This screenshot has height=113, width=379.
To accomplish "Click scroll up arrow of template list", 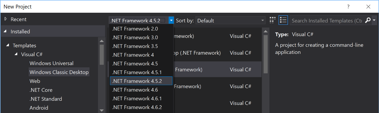I will tap(265, 31).
